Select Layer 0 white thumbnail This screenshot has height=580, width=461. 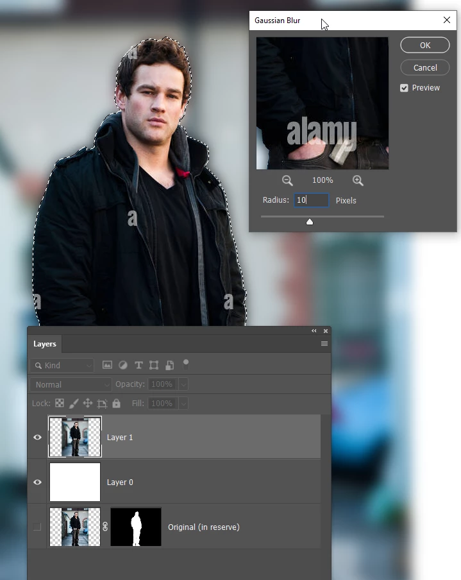[x=75, y=482]
